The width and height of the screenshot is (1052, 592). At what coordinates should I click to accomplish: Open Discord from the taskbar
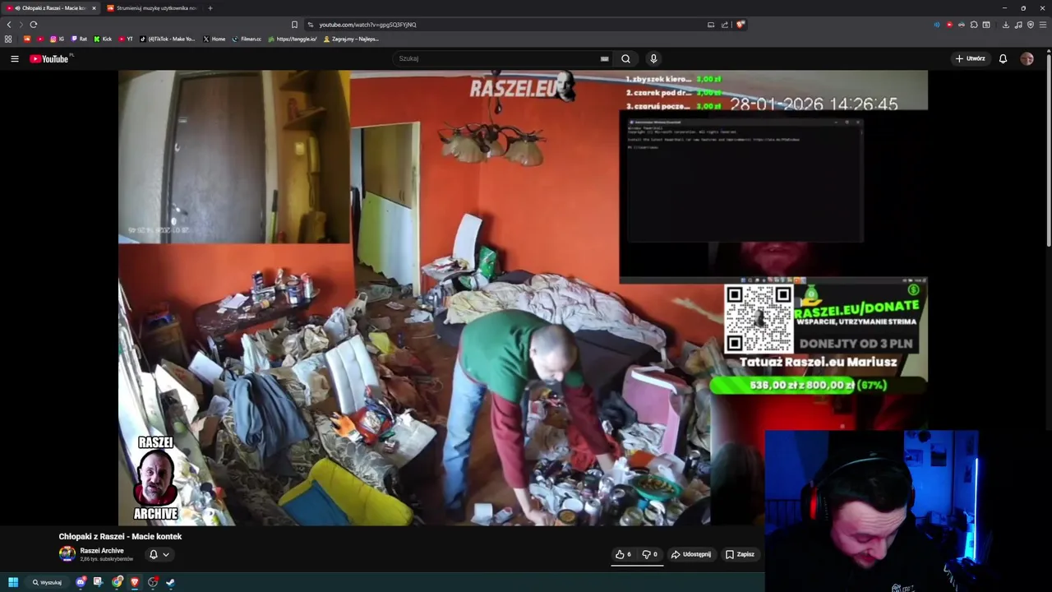point(81,582)
